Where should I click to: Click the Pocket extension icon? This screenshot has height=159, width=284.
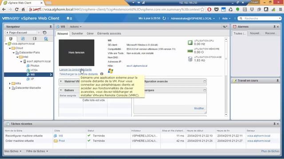pyautogui.click(x=217, y=9)
